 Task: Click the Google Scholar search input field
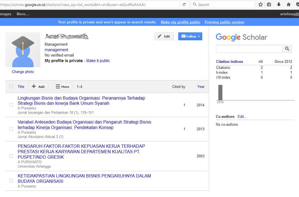click(249, 49)
